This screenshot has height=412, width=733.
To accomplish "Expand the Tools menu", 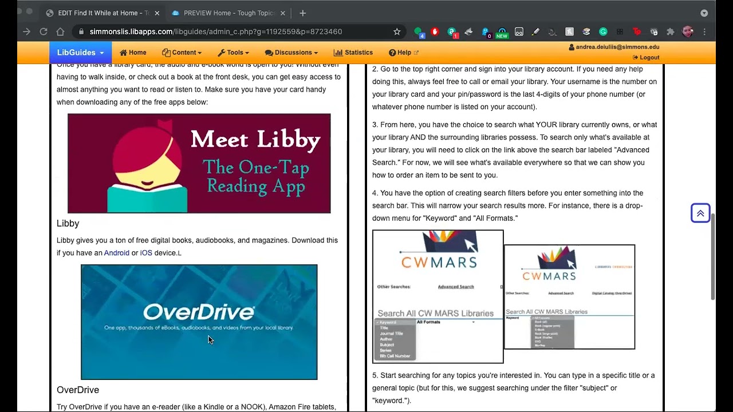I will coord(233,53).
